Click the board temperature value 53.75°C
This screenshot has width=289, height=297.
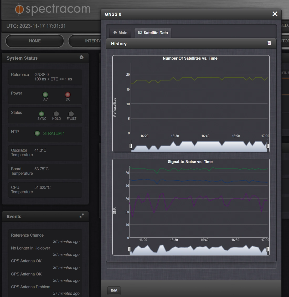41,169
